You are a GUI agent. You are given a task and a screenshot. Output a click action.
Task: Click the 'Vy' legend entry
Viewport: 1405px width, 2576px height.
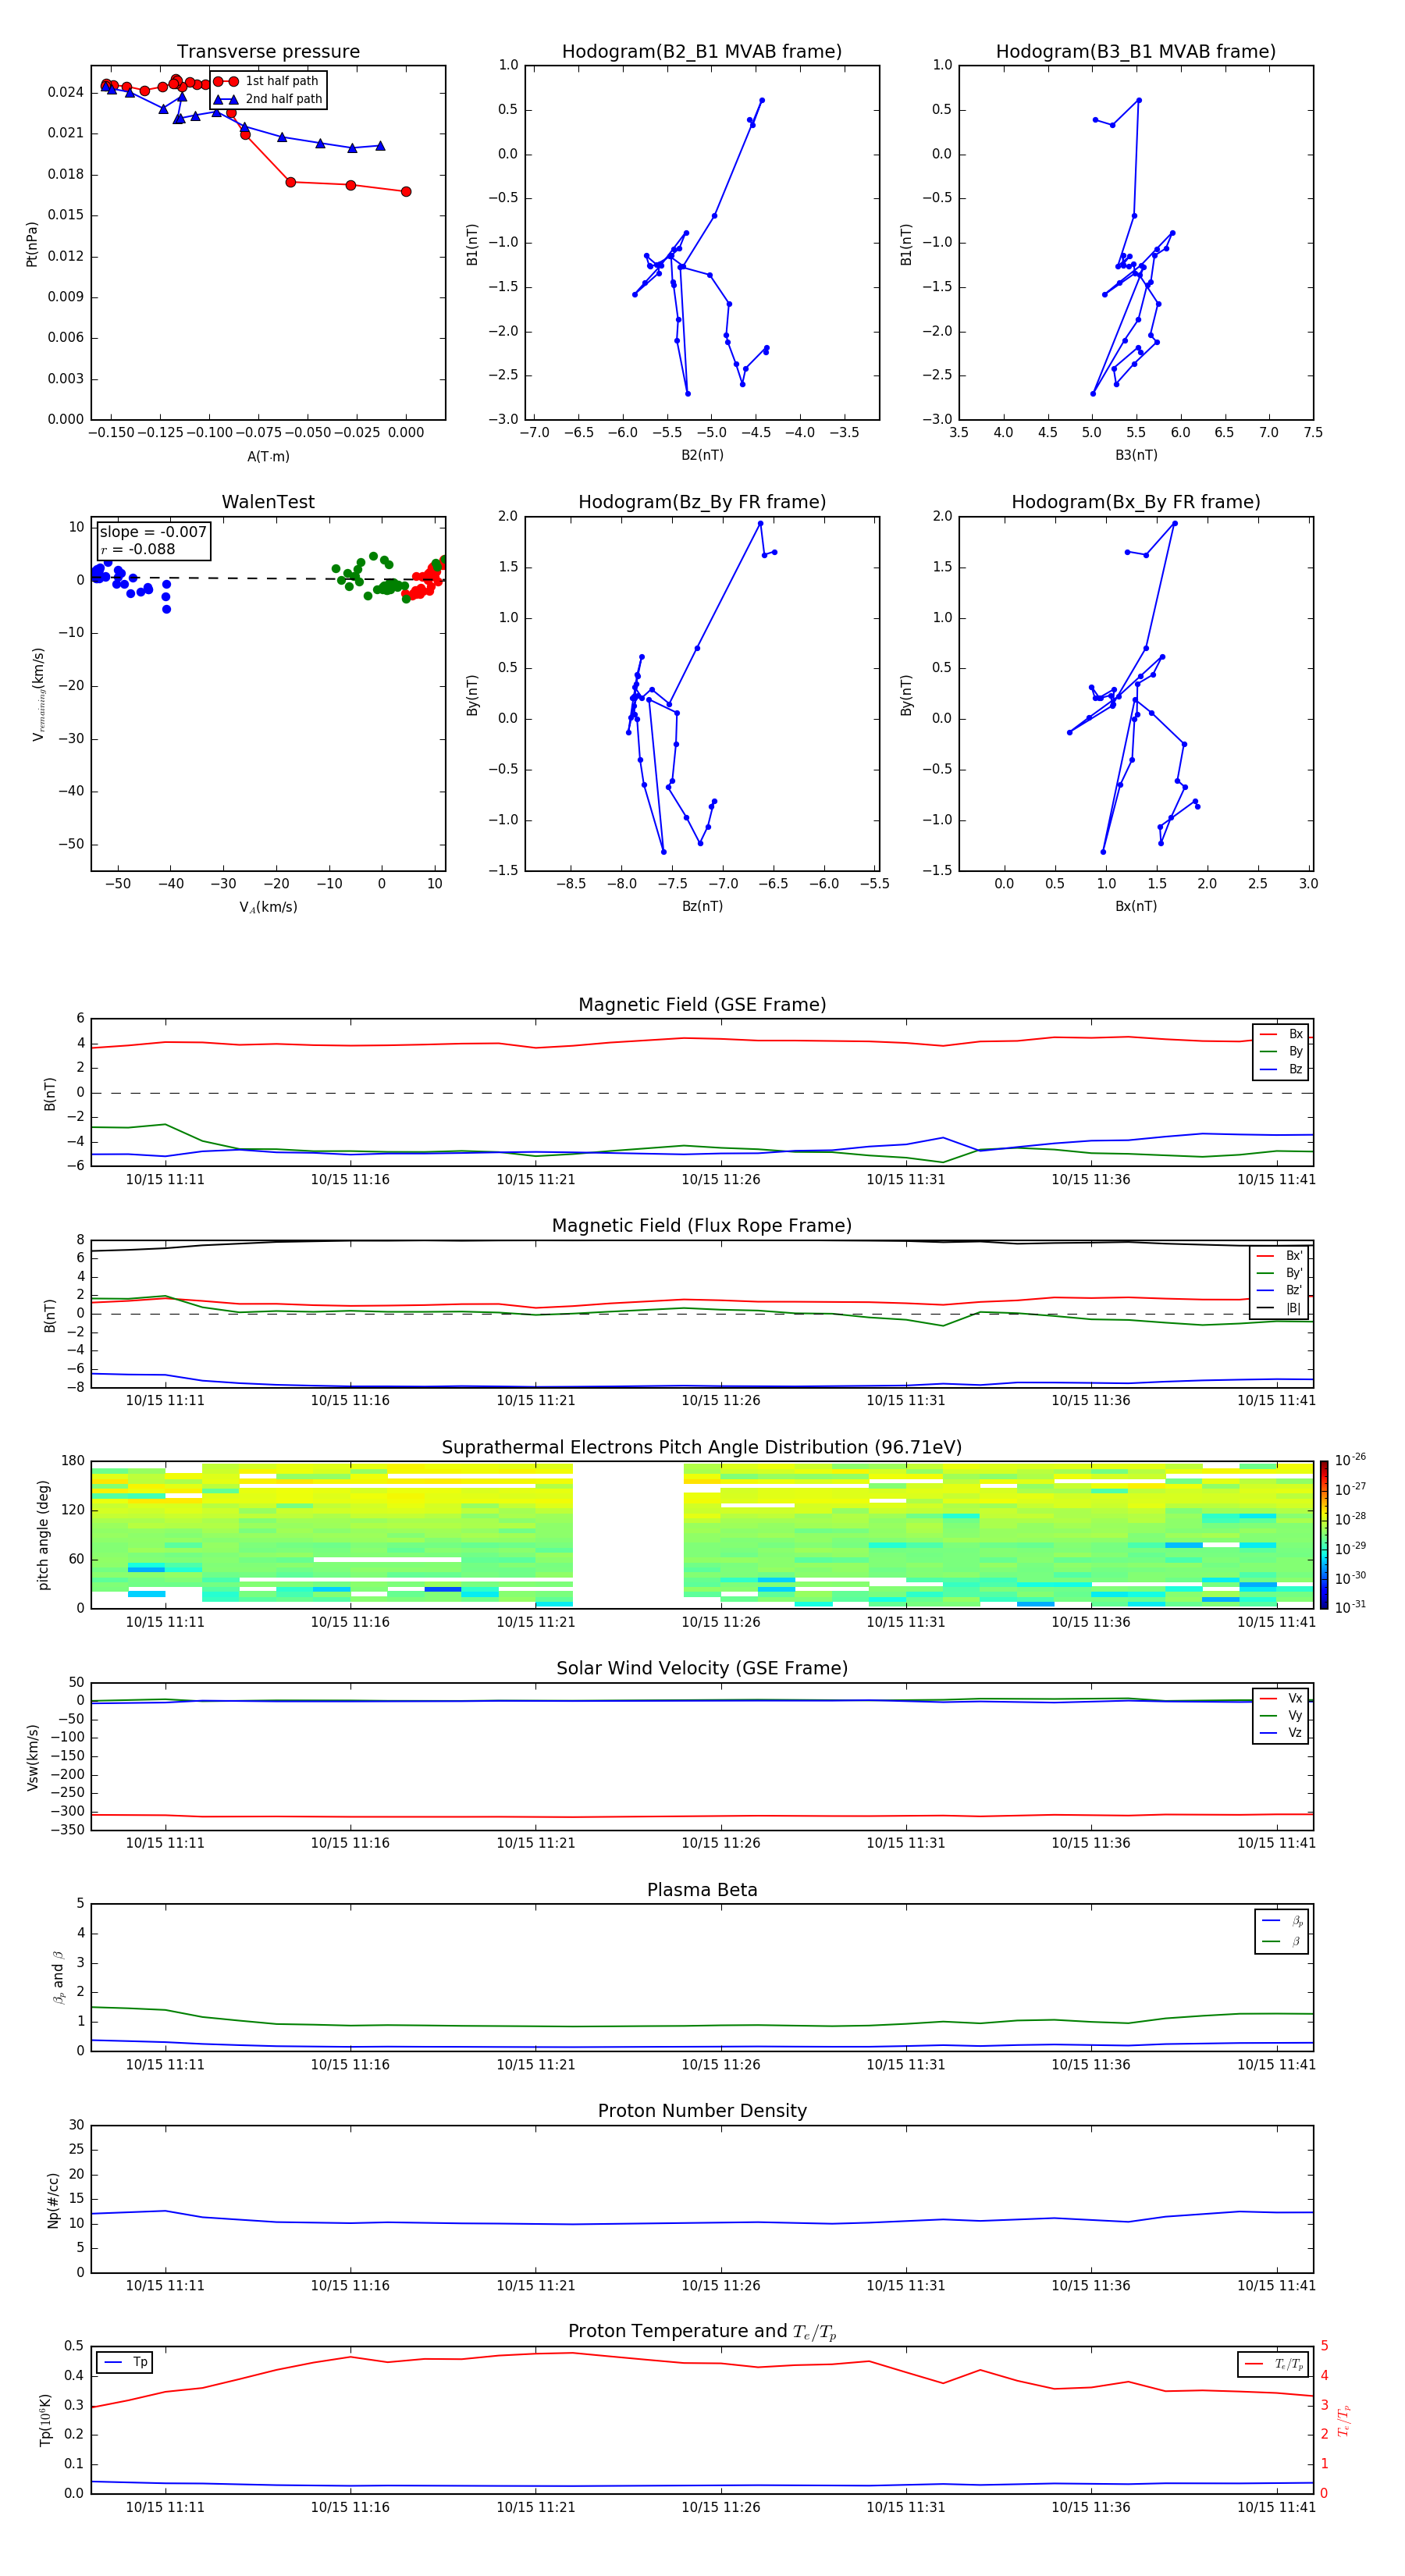pos(1282,1715)
